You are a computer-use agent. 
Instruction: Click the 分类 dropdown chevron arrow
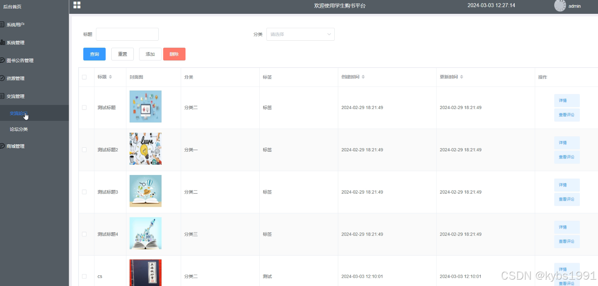click(x=329, y=34)
